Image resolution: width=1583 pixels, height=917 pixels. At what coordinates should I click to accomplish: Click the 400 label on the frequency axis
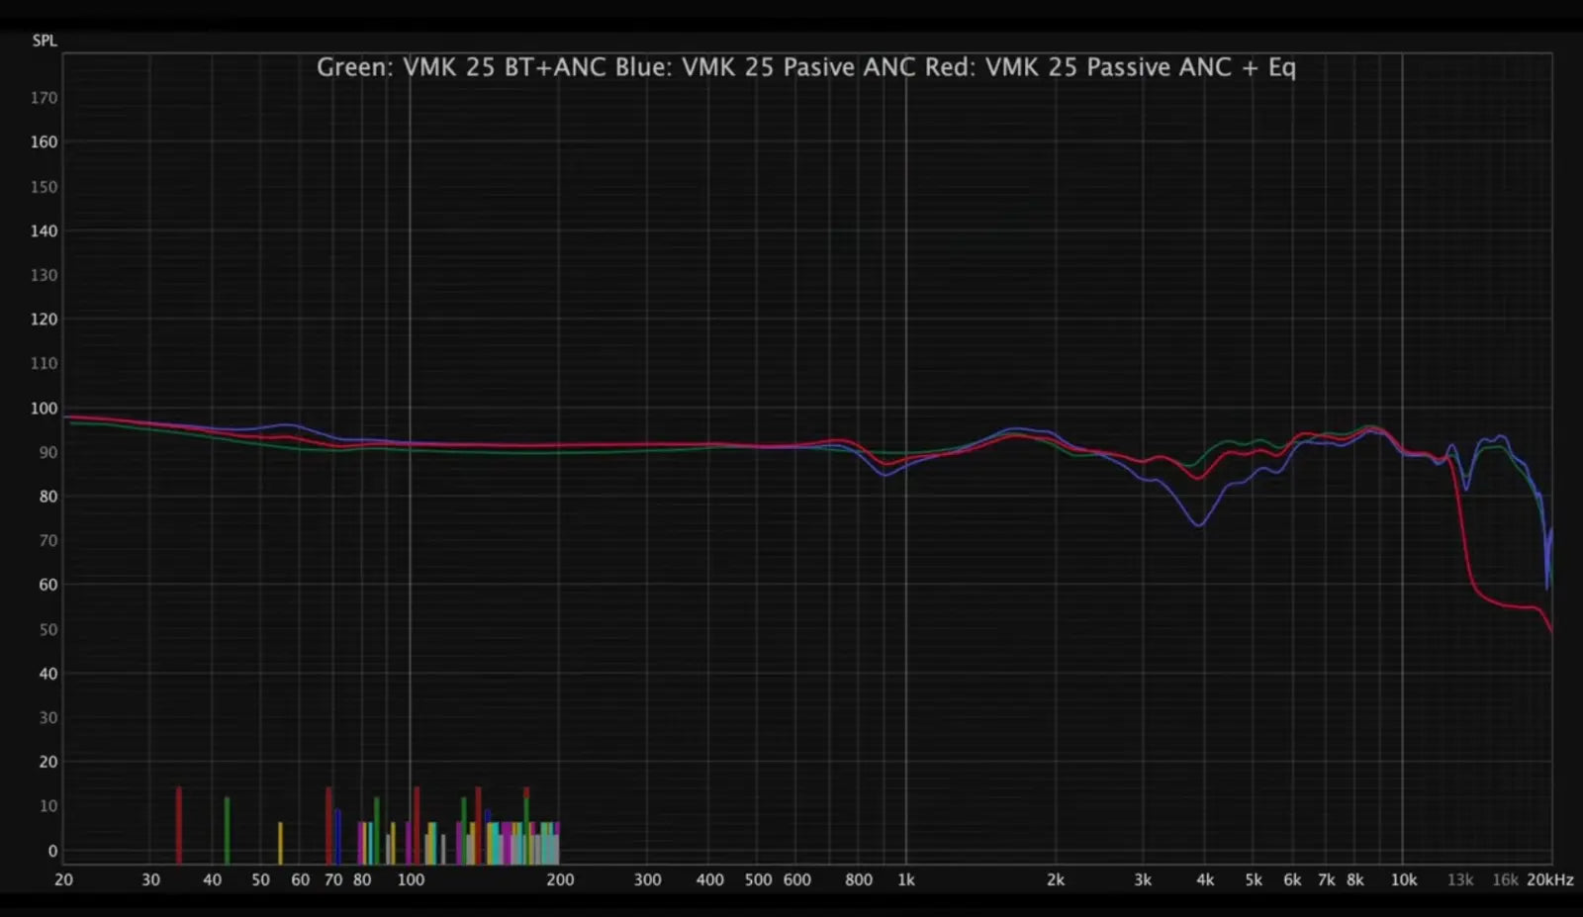709,879
